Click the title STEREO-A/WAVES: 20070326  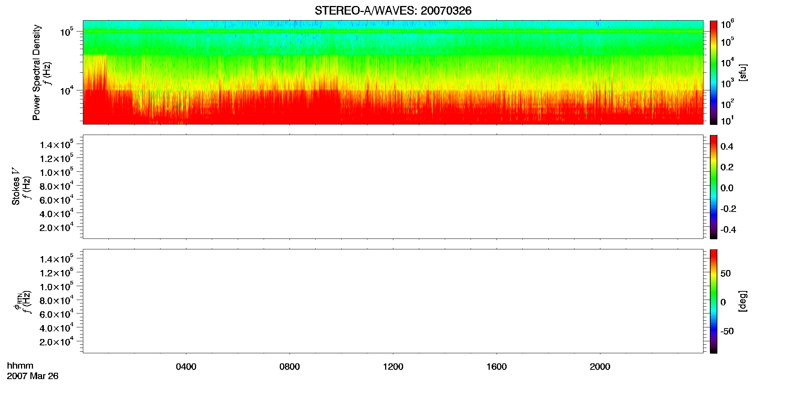tap(393, 11)
